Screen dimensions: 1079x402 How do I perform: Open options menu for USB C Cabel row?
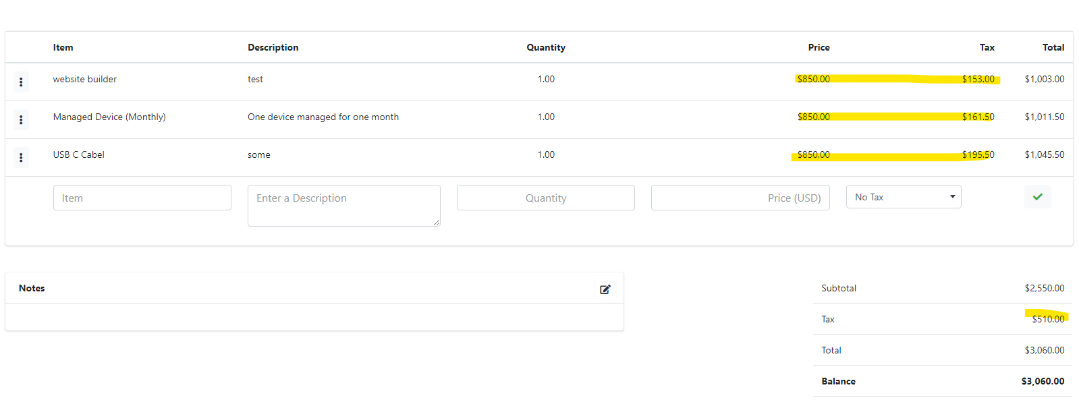(x=21, y=157)
